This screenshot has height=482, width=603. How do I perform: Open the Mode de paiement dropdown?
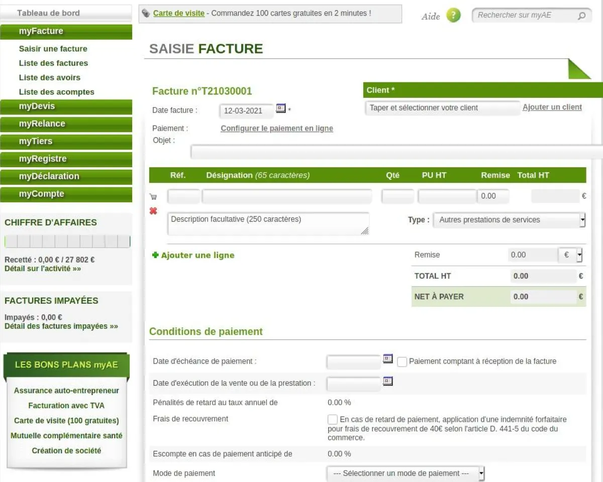coord(406,473)
